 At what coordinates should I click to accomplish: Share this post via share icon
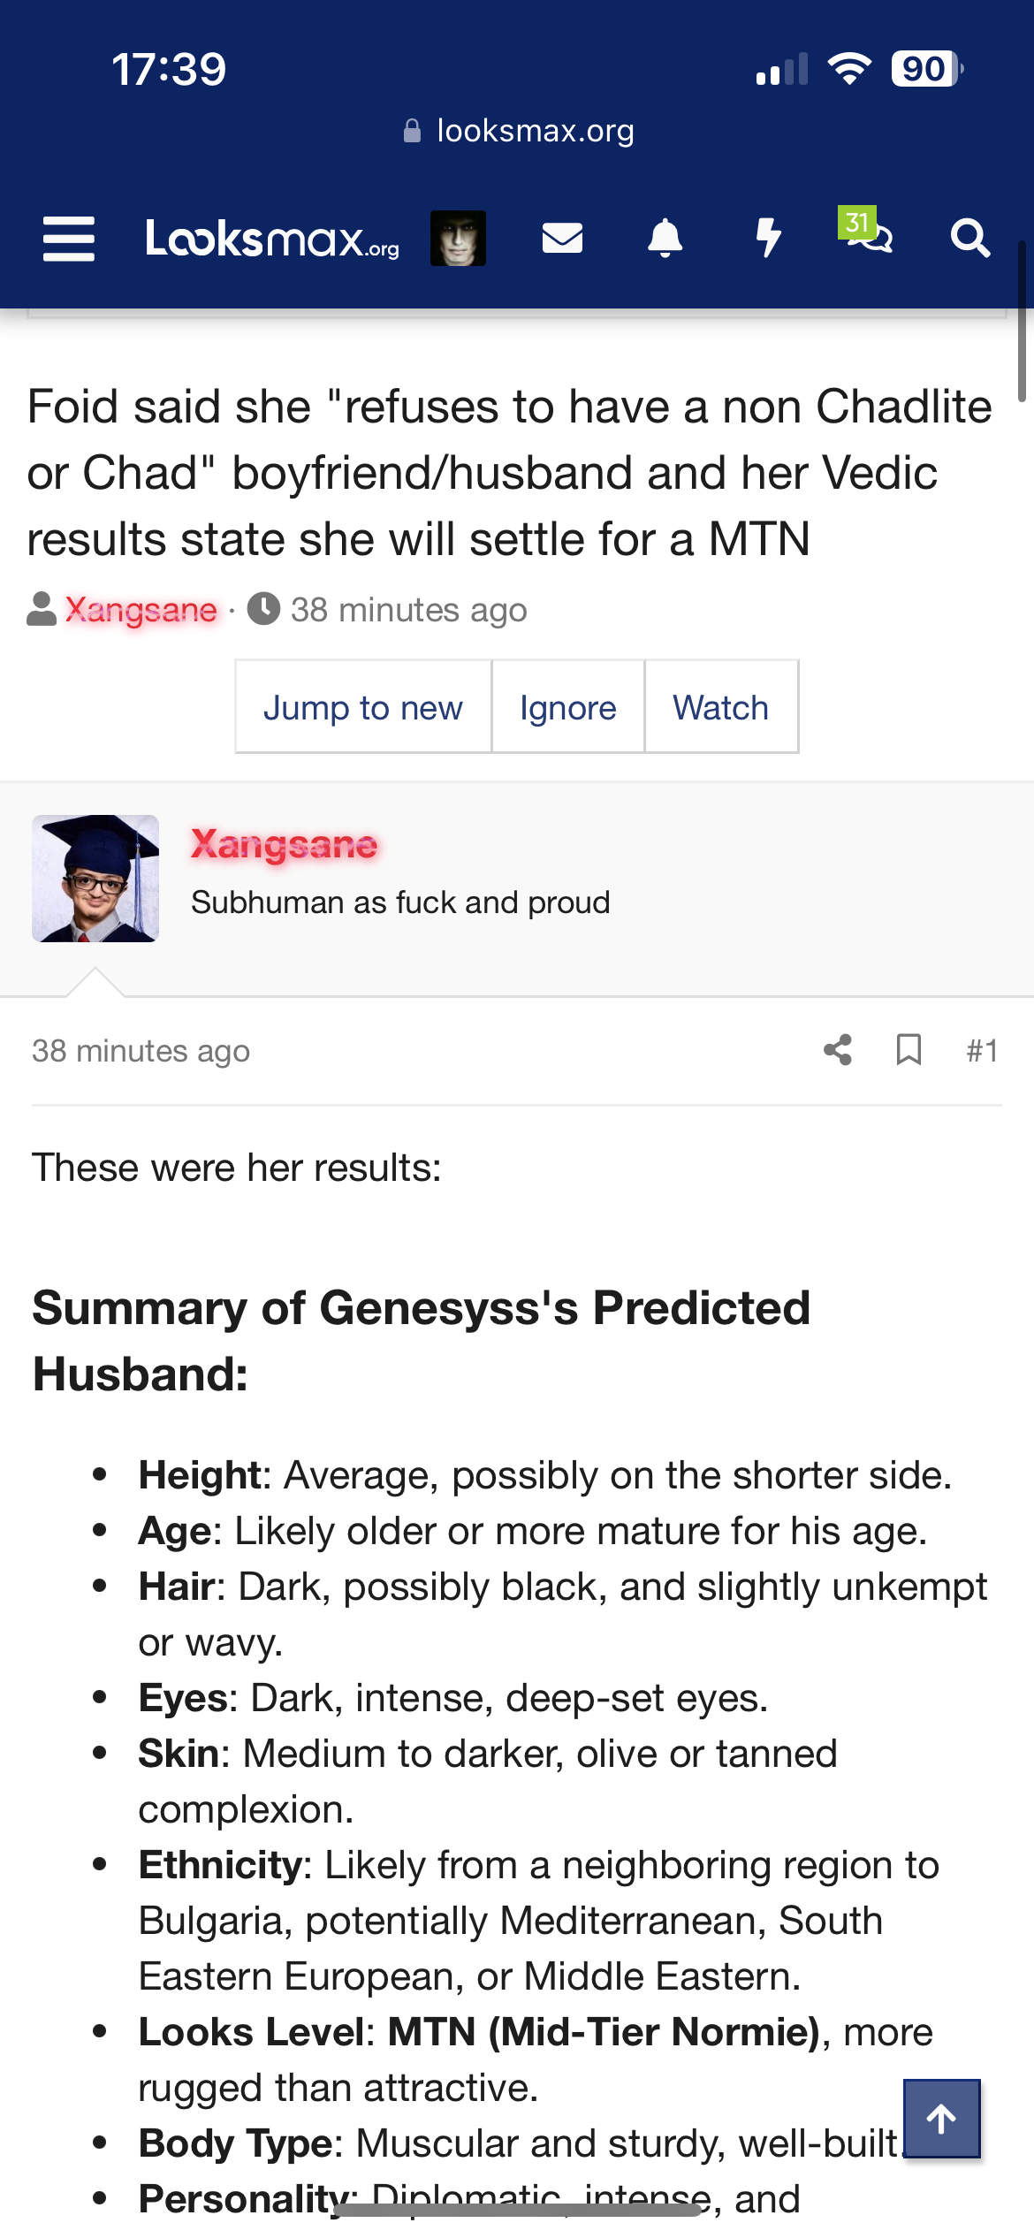tap(838, 1050)
